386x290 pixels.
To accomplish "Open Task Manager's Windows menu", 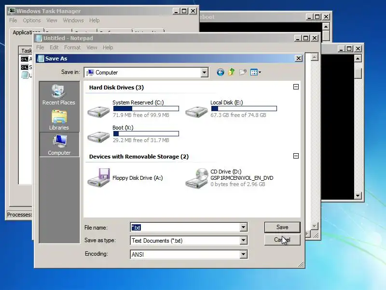I will click(x=73, y=20).
